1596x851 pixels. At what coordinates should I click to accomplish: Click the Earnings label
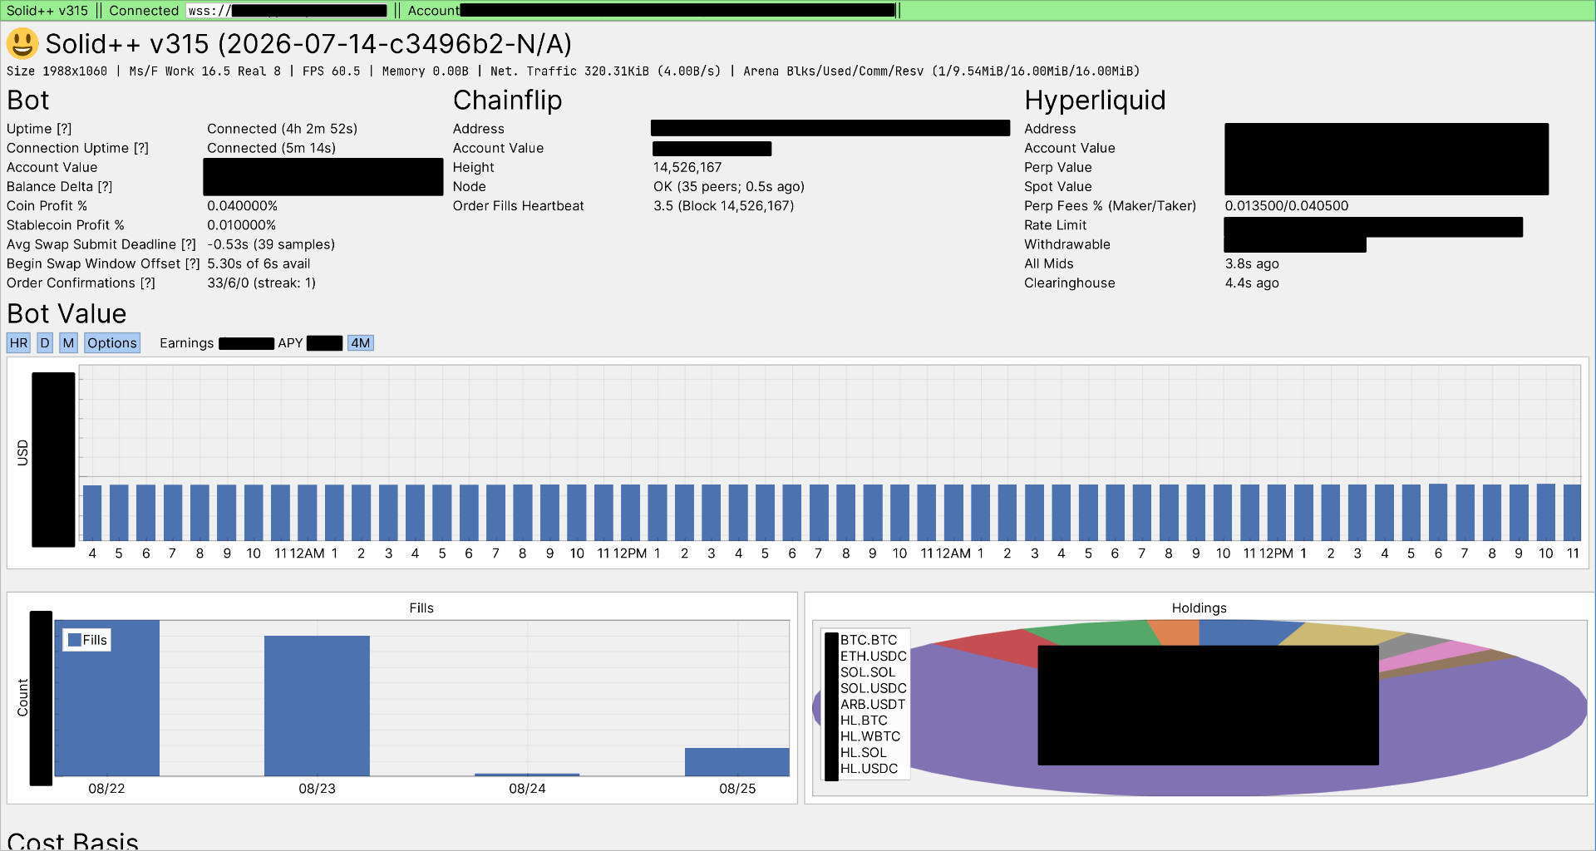[x=186, y=343]
